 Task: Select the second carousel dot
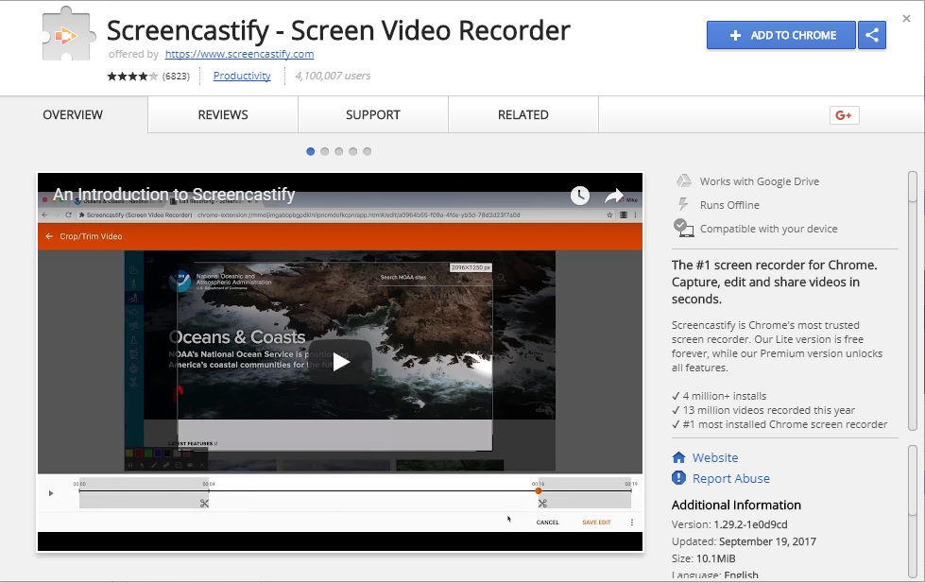click(324, 151)
